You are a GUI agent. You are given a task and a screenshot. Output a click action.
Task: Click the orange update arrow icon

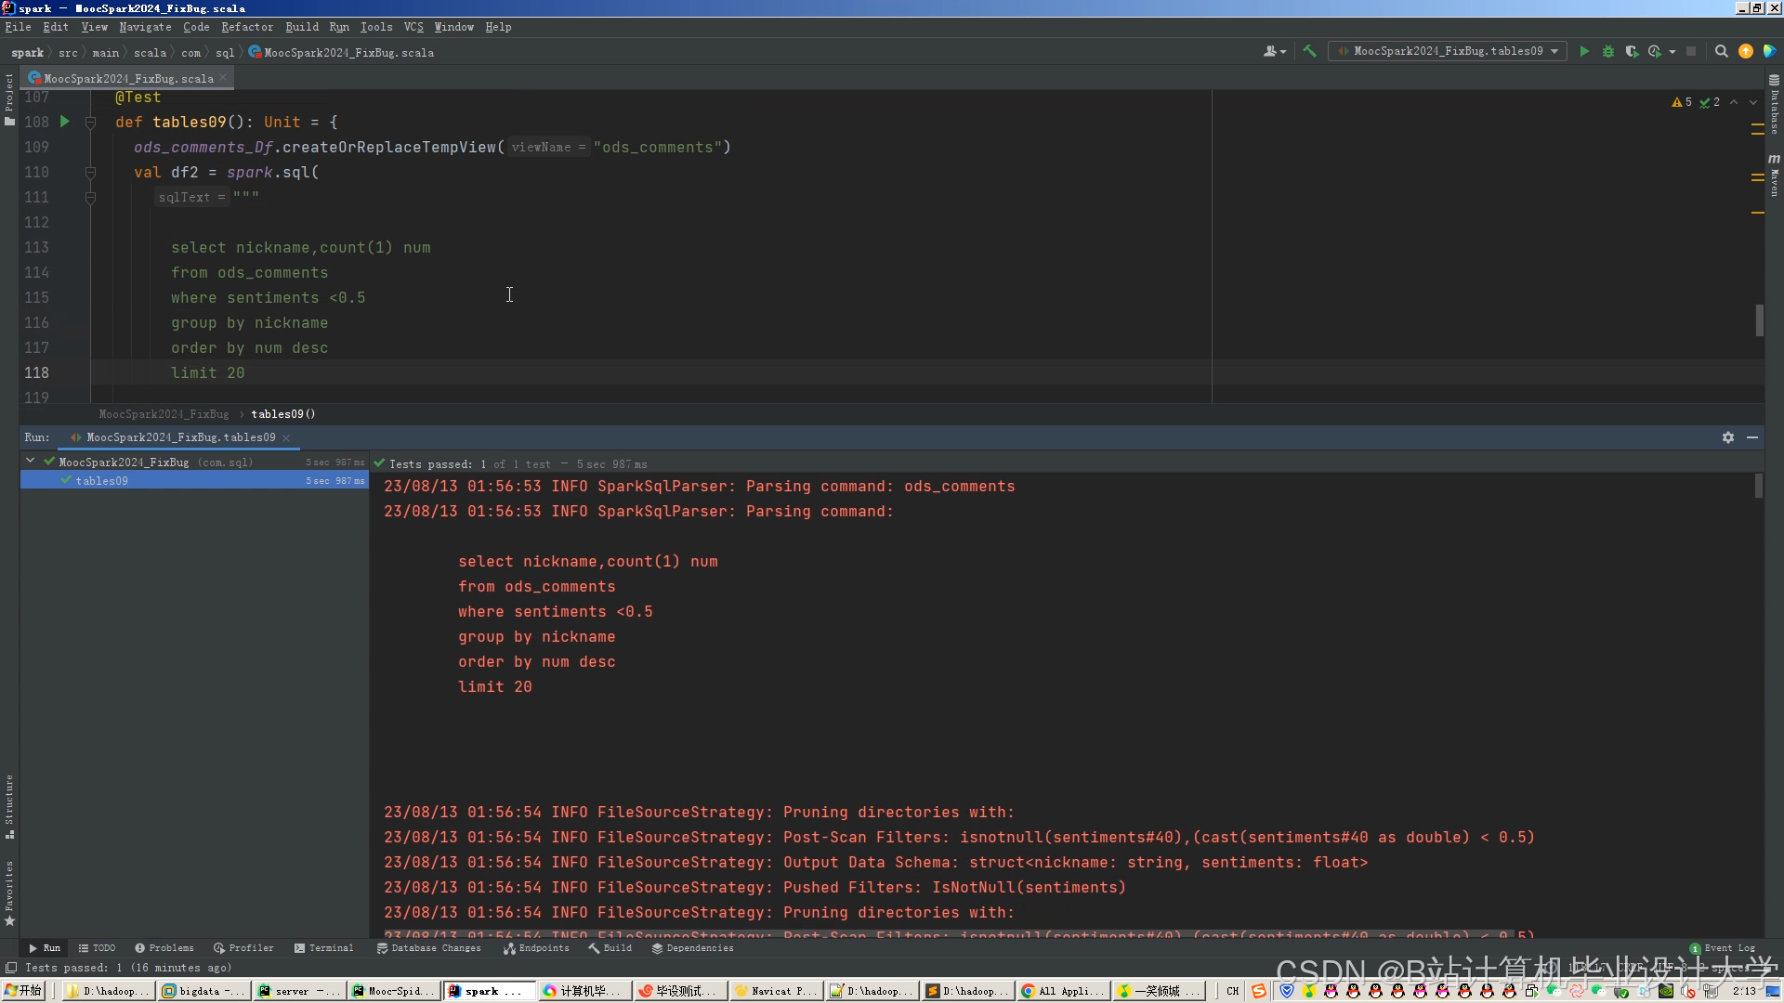(1746, 51)
